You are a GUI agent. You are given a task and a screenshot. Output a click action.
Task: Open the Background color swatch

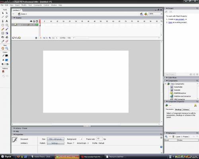coord(81,139)
